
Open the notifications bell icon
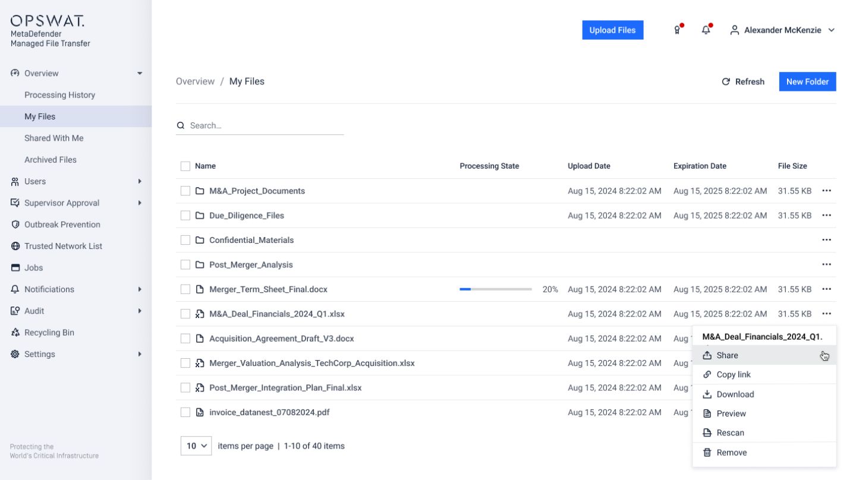706,30
